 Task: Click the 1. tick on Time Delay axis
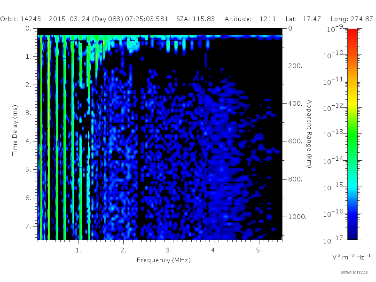[x=29, y=56]
